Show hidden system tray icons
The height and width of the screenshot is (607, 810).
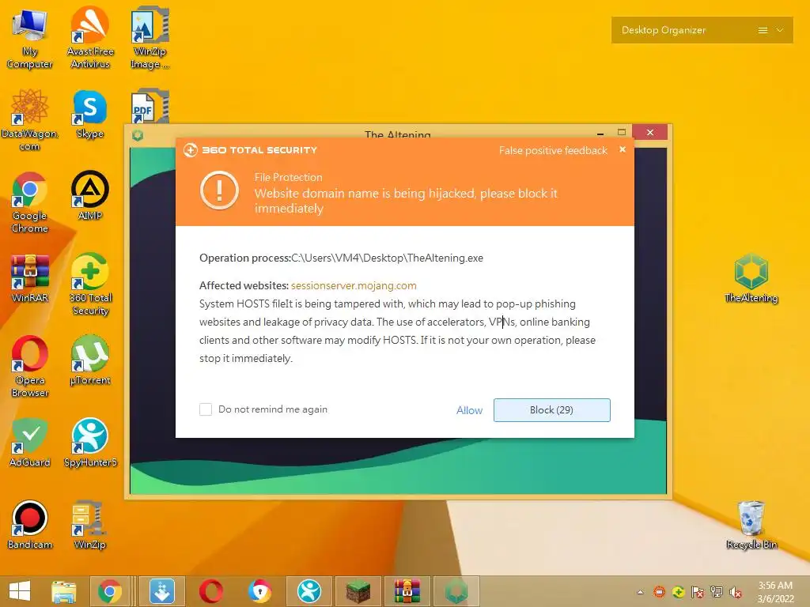(x=641, y=593)
